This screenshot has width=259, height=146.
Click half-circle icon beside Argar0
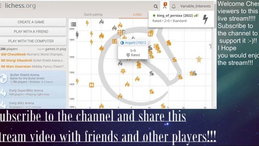point(122,43)
